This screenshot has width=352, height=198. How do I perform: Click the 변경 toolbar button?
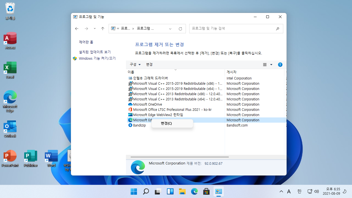coord(149,64)
